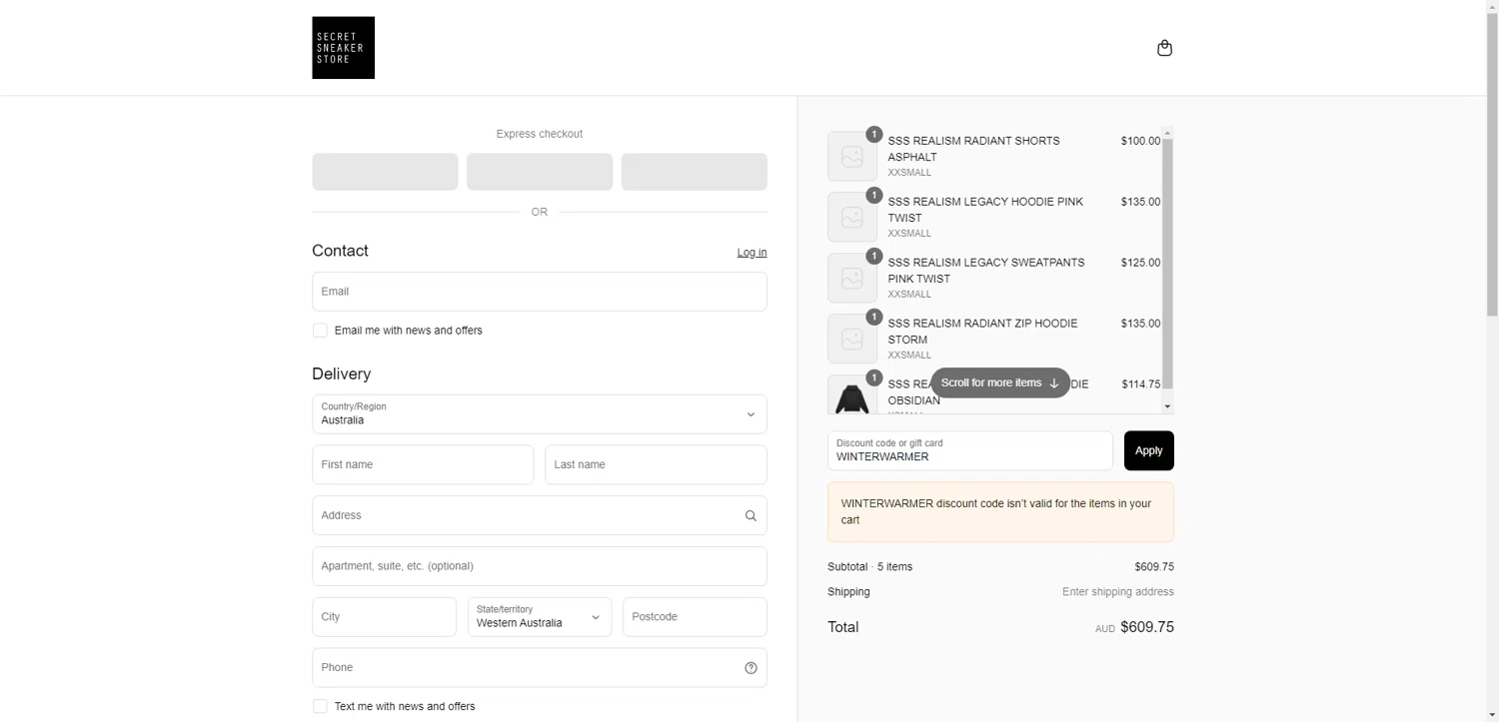Click SSS REALISM LEGACY HOODIE PINK TWIST text
Image resolution: width=1499 pixels, height=722 pixels.
pyautogui.click(x=985, y=210)
